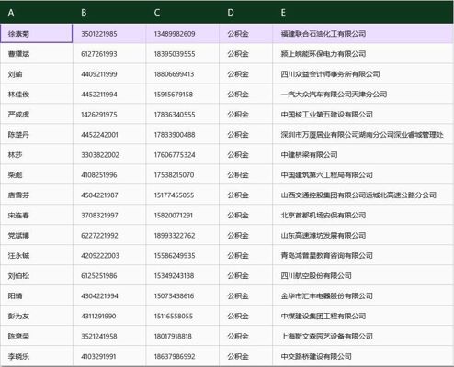Select the ID cell 4452242001
Image resolution: width=454 pixels, height=367 pixels.
(109, 135)
